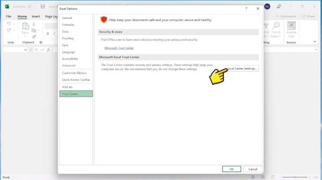The height and width of the screenshot is (180, 322).
Task: Click the Cut scissors icon
Action: point(34,24)
